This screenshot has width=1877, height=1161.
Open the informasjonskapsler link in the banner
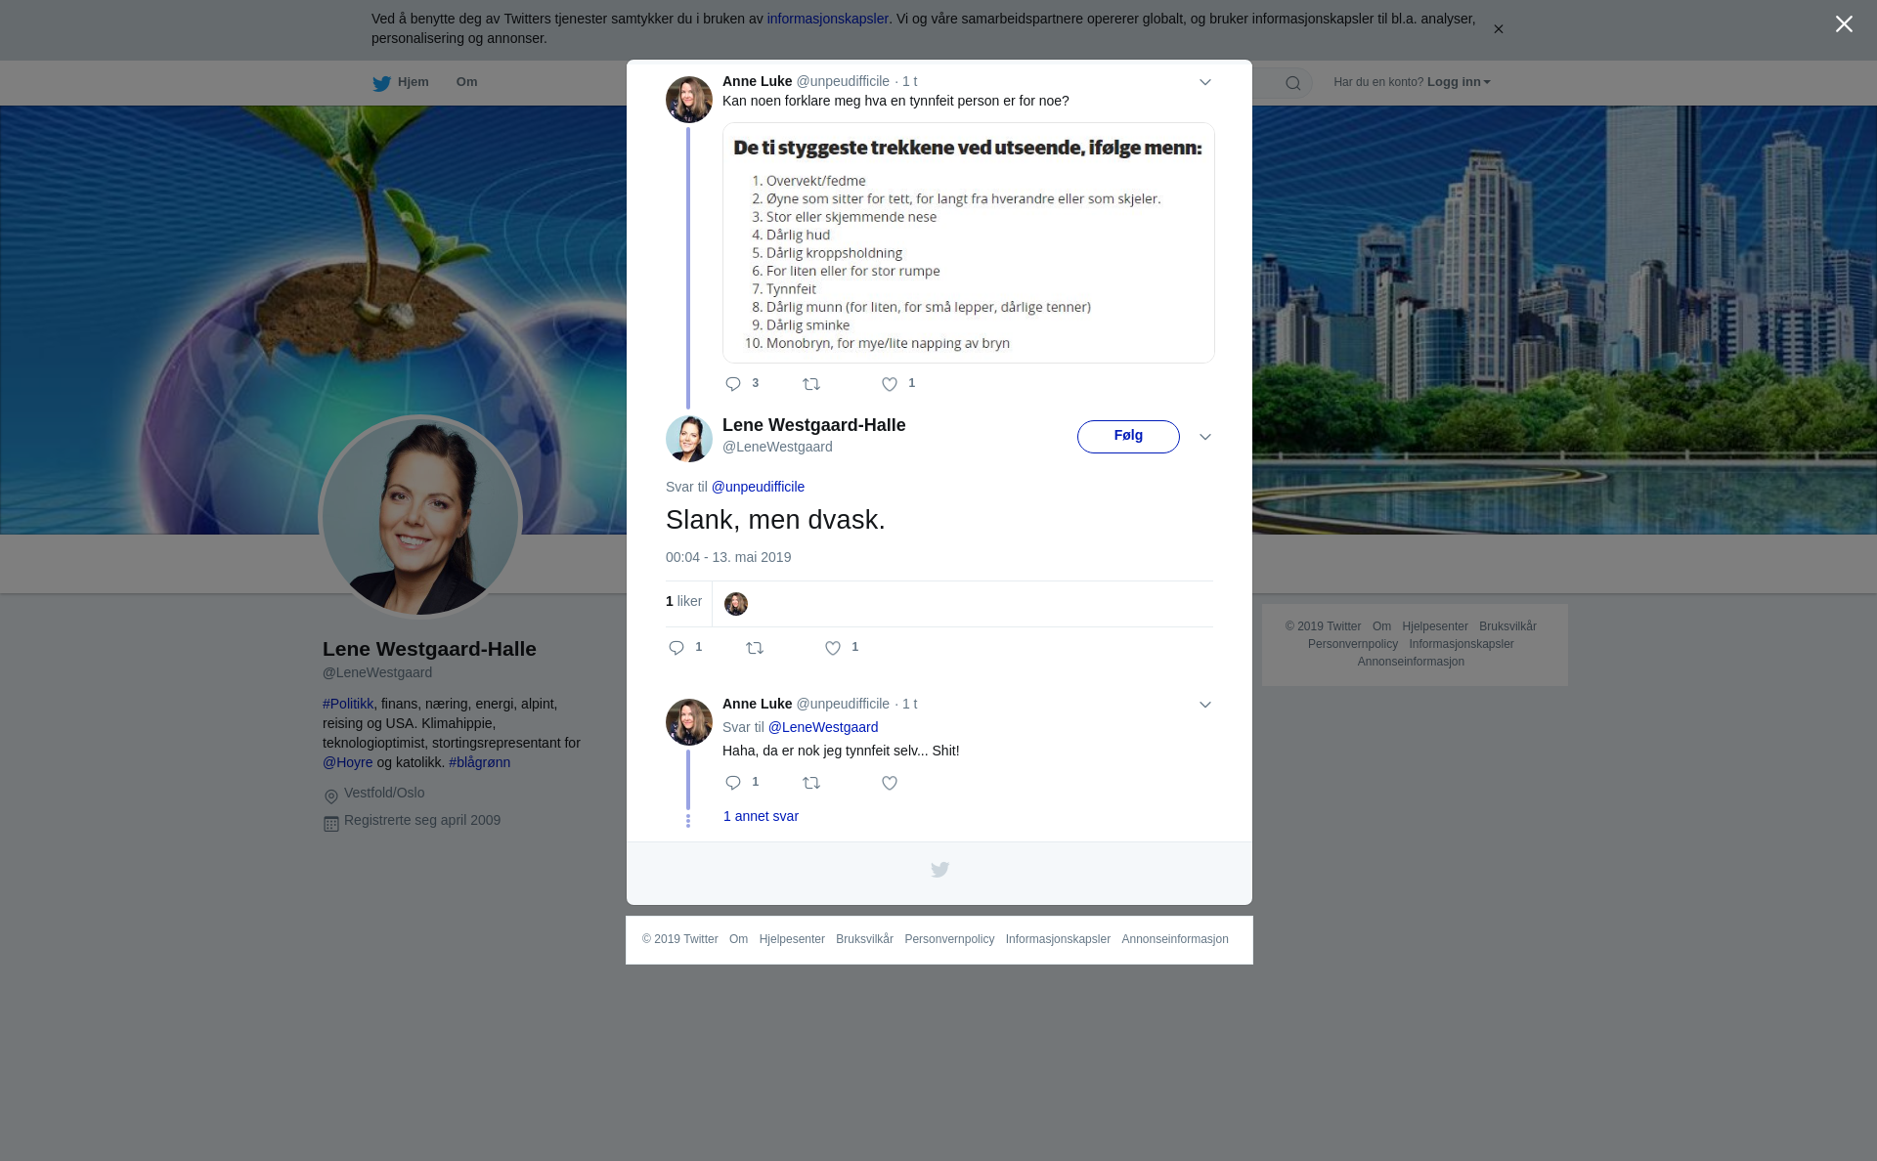click(x=827, y=19)
